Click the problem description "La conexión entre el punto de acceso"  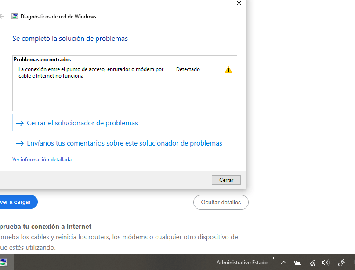[x=91, y=72]
